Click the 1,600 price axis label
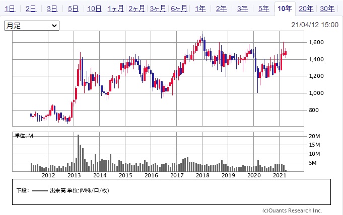 click(x=316, y=42)
